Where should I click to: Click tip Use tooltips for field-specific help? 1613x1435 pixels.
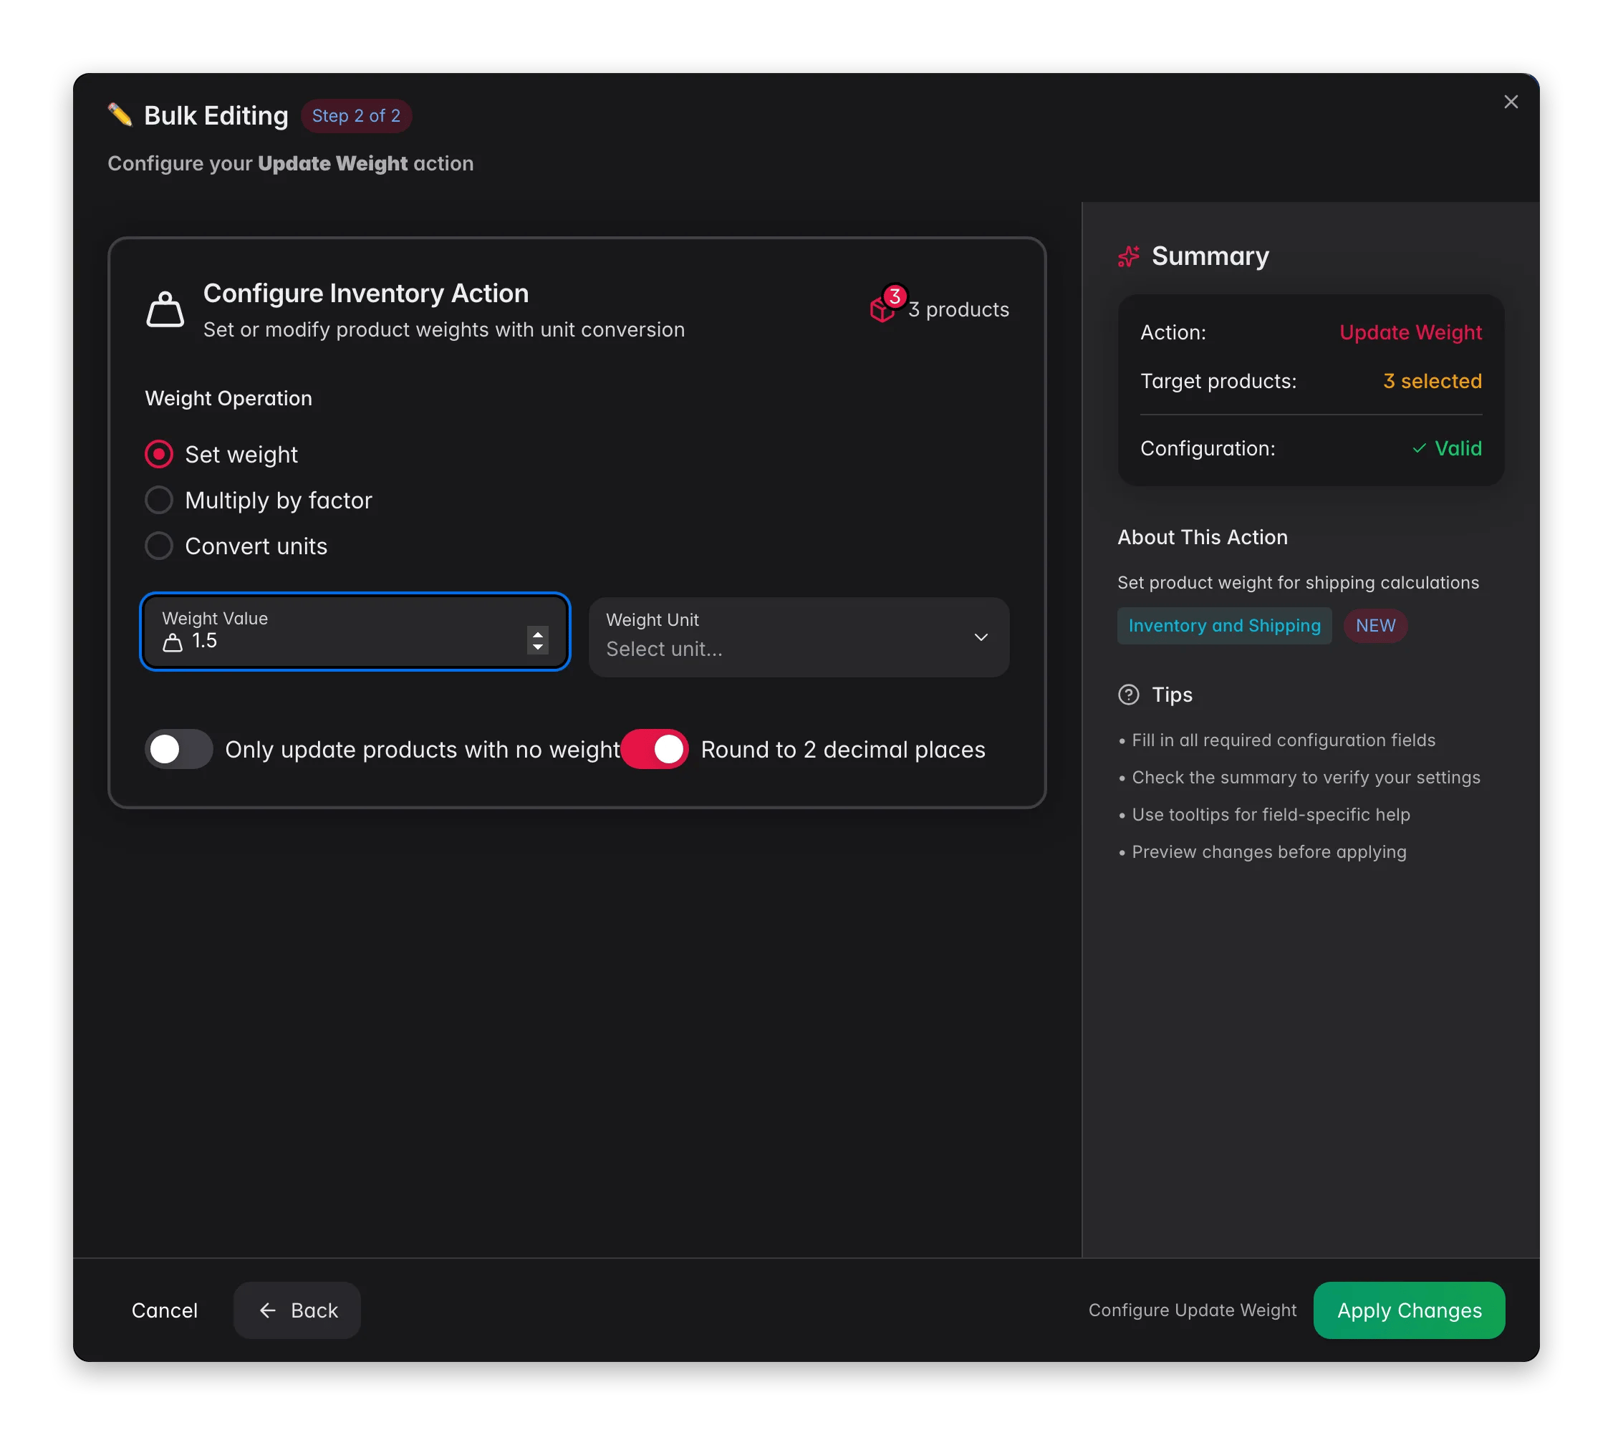1271,814
